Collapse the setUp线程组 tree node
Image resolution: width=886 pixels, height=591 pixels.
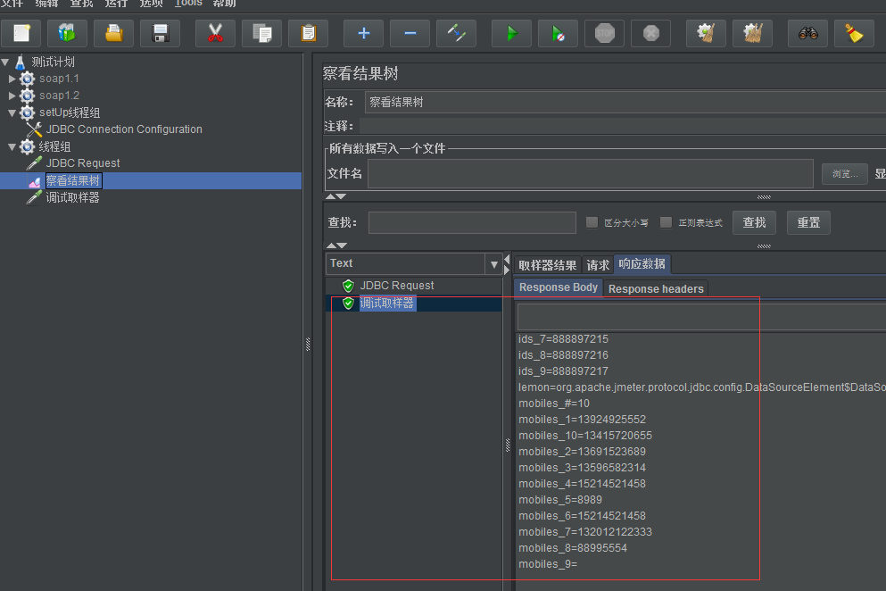(12, 112)
